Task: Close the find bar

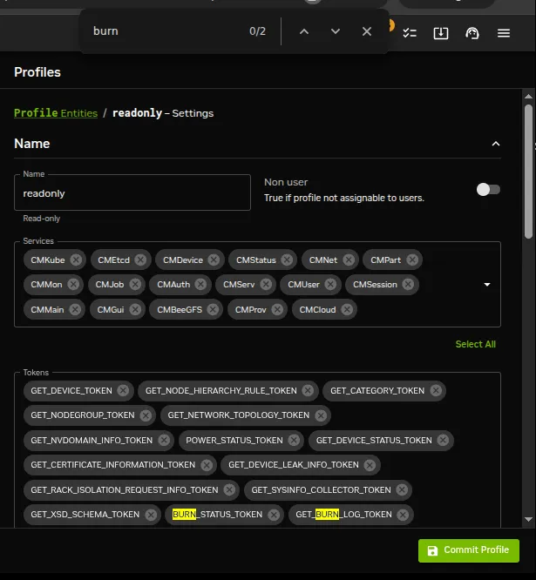Action: (x=367, y=31)
